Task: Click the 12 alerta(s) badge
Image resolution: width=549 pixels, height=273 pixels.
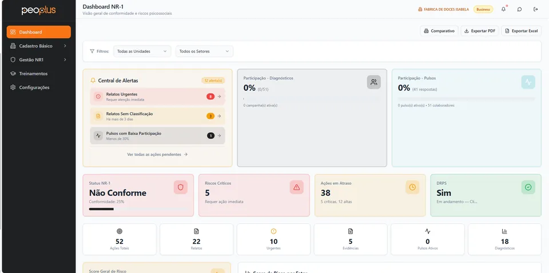Action: pos(213,81)
